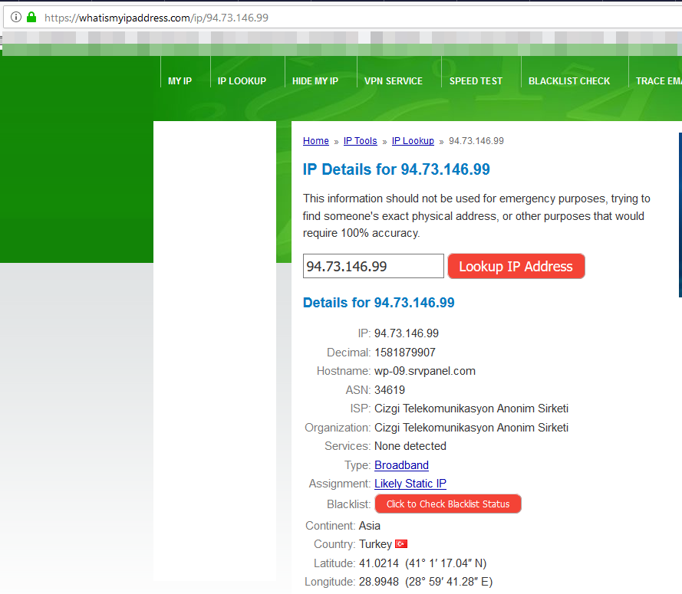Select HIDE MY IP in navigation
682x594 pixels.
pos(315,81)
